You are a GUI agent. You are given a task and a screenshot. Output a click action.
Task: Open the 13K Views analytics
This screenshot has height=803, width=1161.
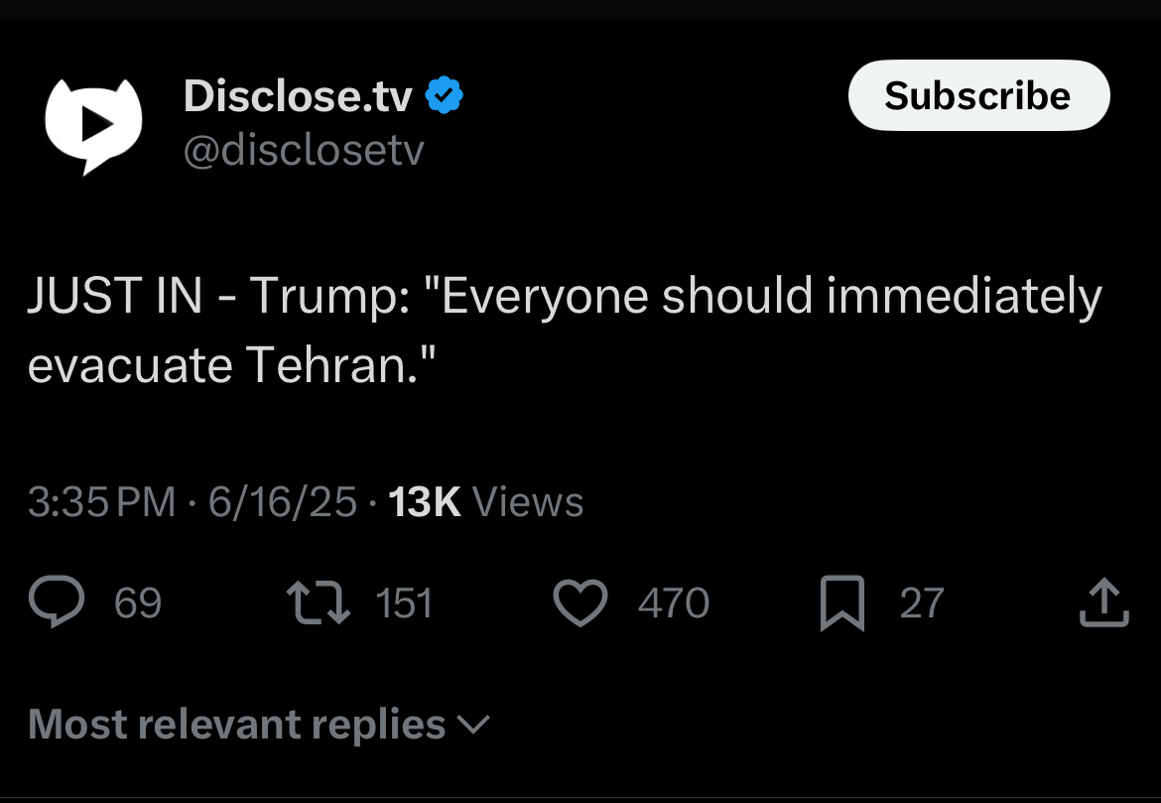(485, 502)
